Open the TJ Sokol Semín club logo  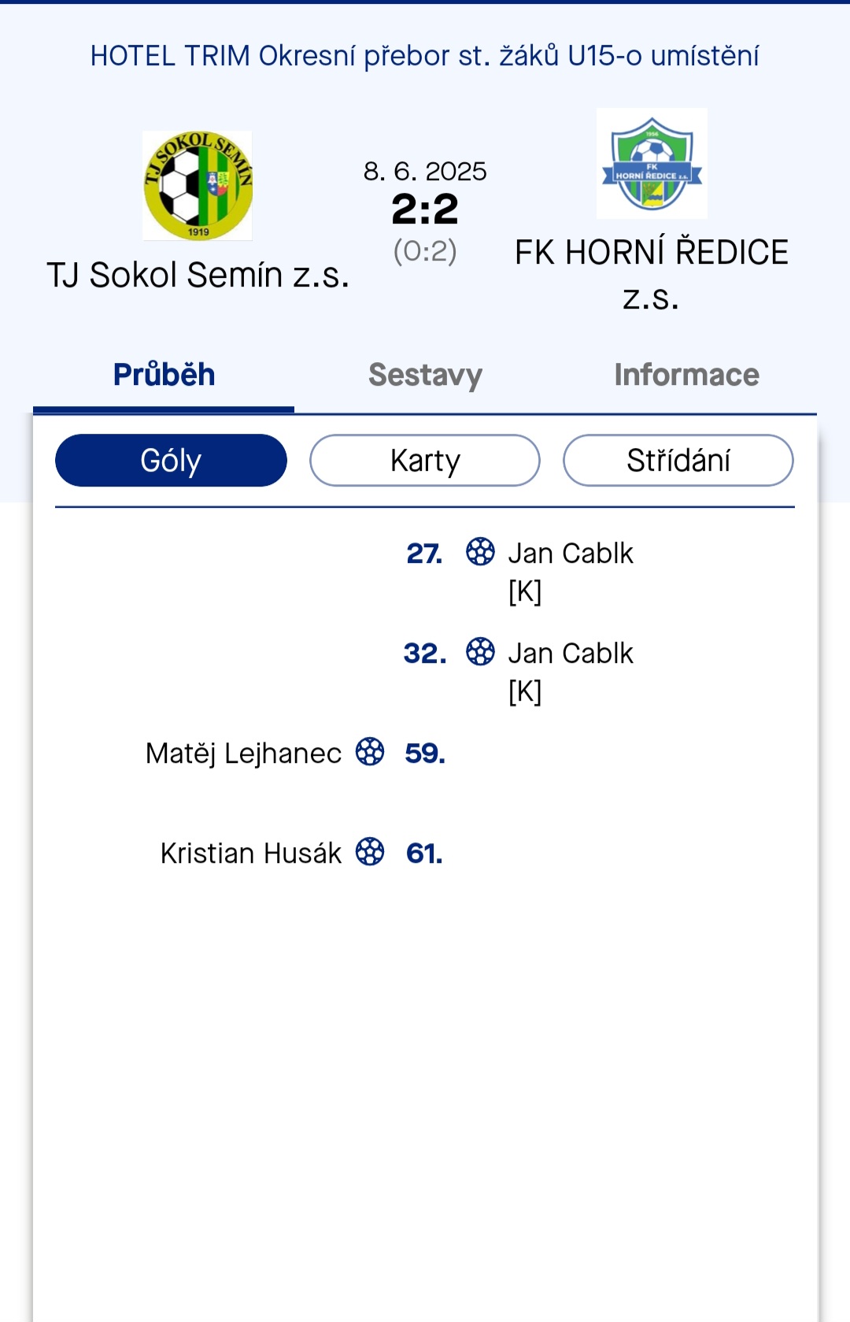pos(197,186)
